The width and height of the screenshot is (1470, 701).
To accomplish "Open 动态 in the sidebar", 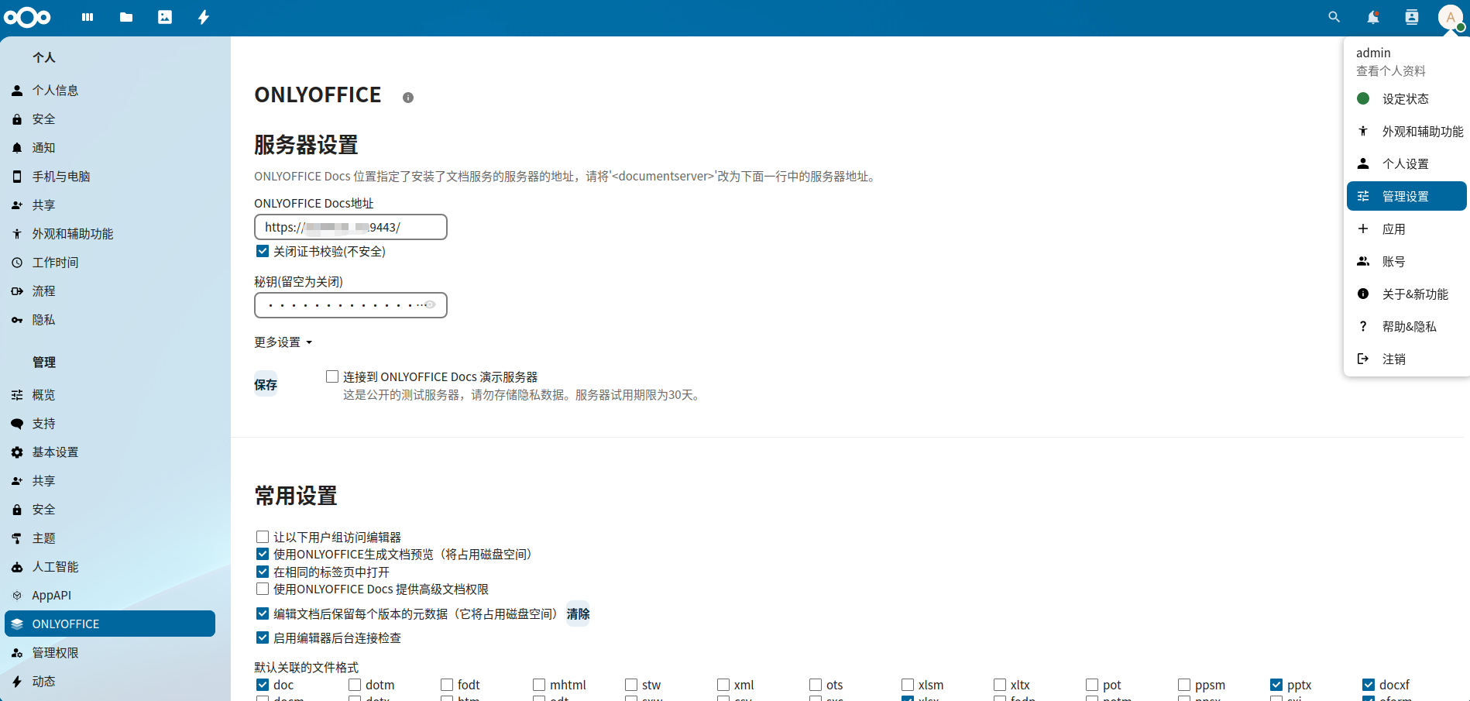I will tap(110, 682).
